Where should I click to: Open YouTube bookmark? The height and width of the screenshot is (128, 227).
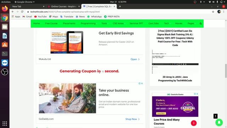40,17
